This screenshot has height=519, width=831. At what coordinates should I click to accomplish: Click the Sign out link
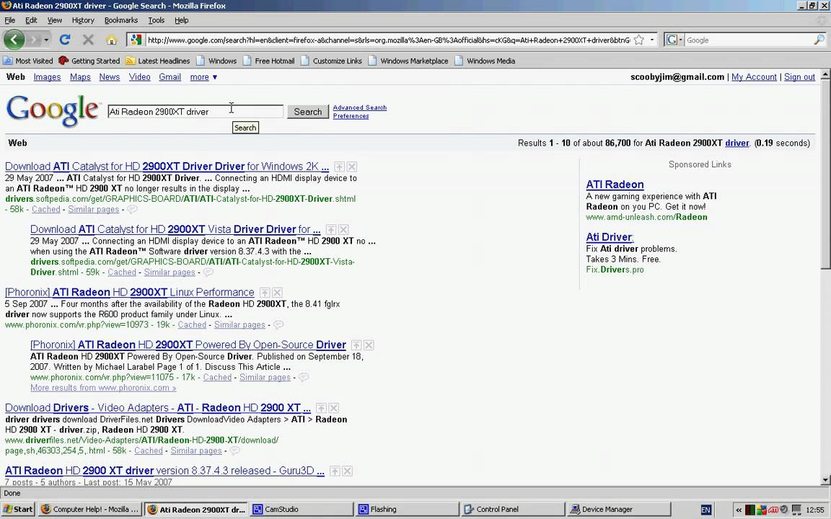[799, 77]
